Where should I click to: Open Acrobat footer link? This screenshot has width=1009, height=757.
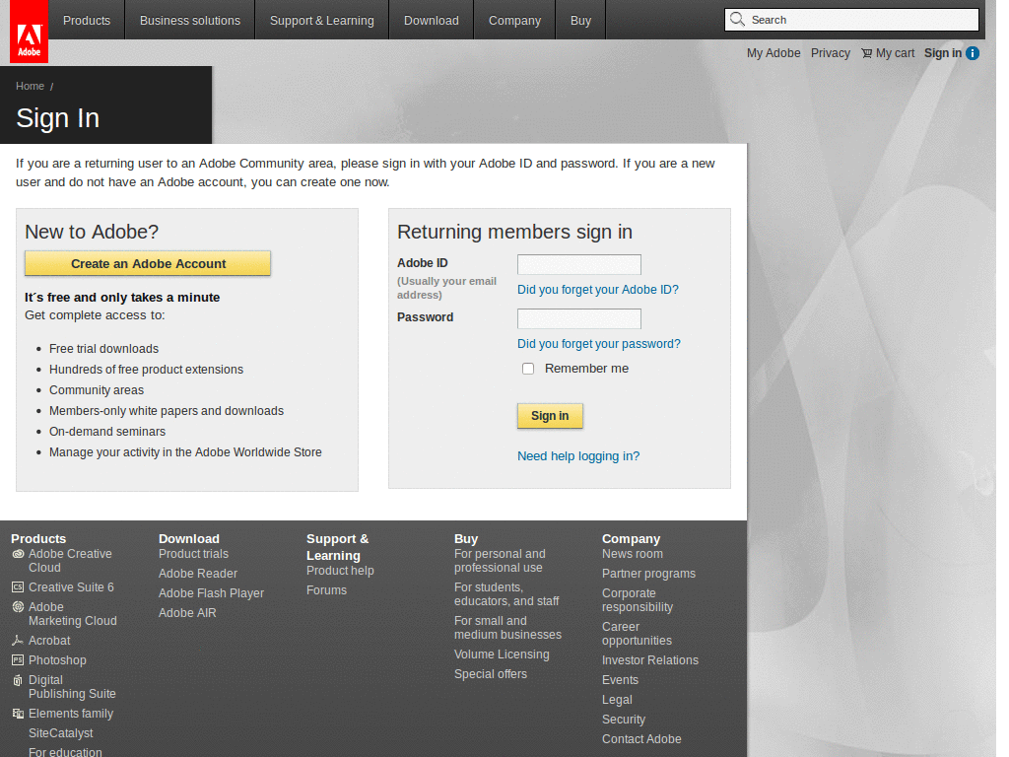click(49, 641)
